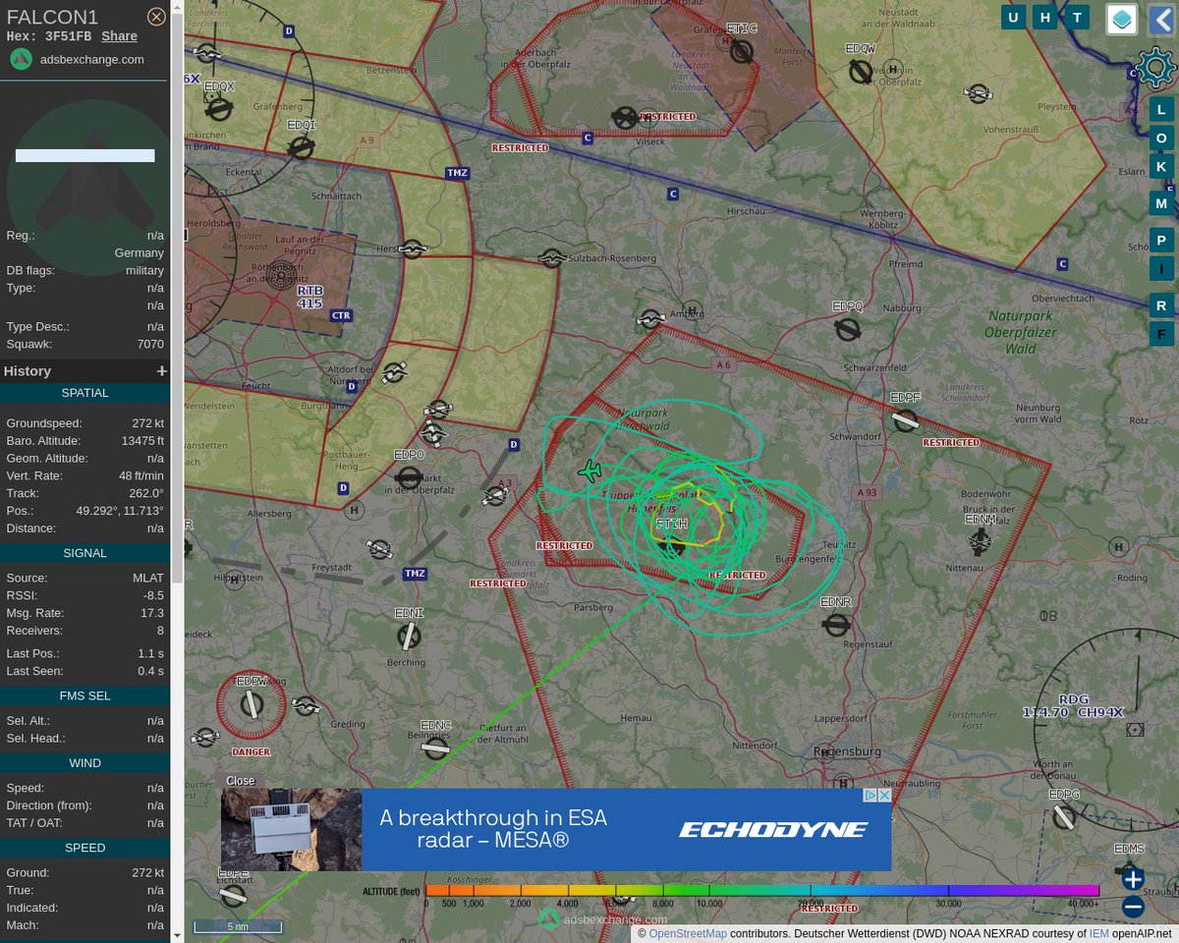
Task: Toggle multiselect with the M button
Action: 1161,202
